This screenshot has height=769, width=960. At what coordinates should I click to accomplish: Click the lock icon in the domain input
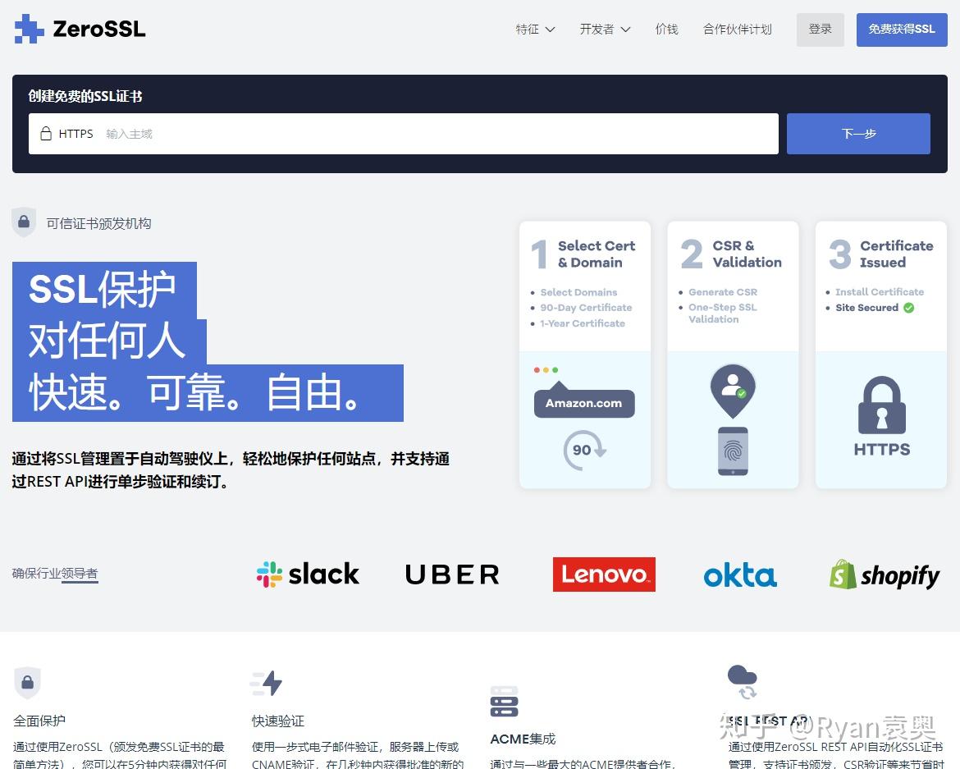tap(45, 133)
